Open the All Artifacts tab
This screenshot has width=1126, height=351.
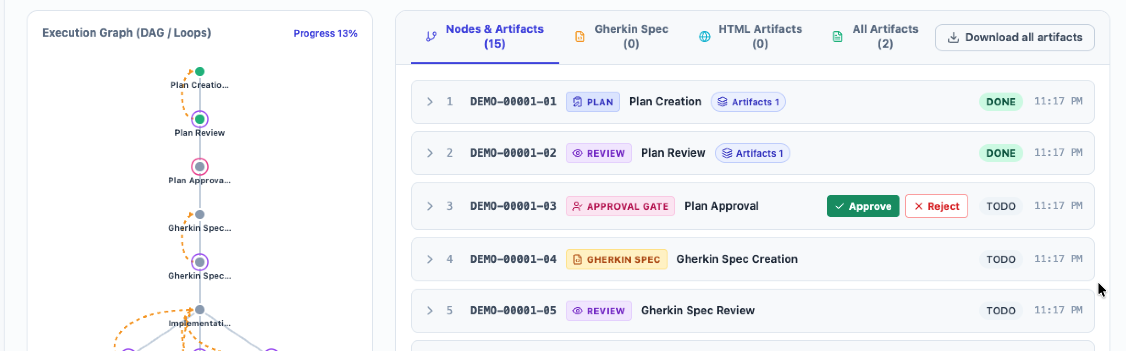(875, 37)
